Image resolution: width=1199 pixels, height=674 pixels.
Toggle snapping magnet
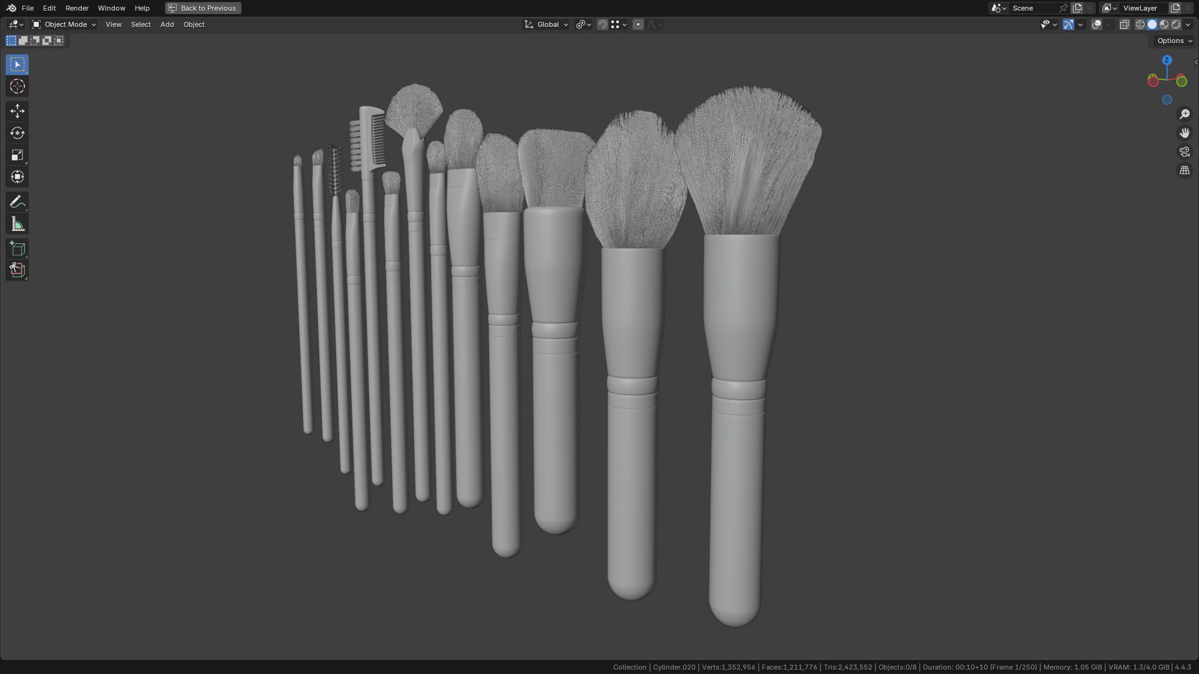tap(602, 24)
